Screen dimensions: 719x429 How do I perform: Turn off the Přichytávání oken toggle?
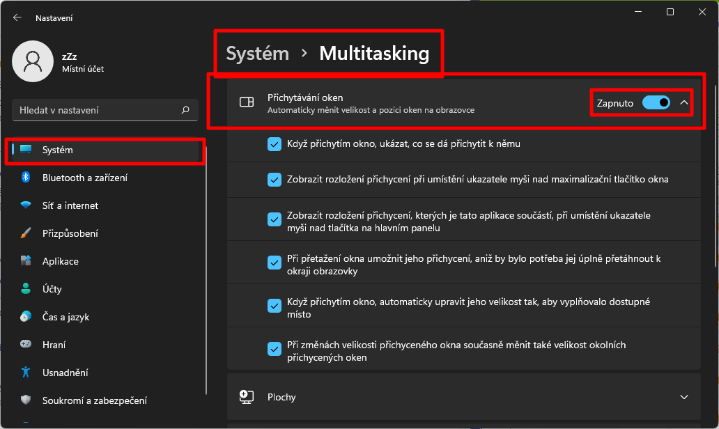656,103
